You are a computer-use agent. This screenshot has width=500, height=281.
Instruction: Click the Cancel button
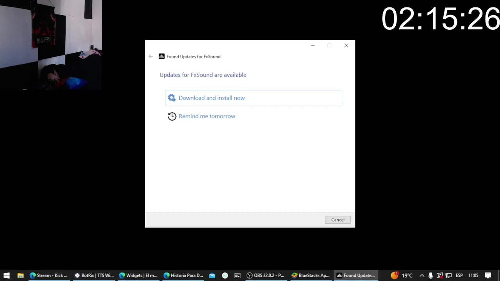pyautogui.click(x=338, y=220)
